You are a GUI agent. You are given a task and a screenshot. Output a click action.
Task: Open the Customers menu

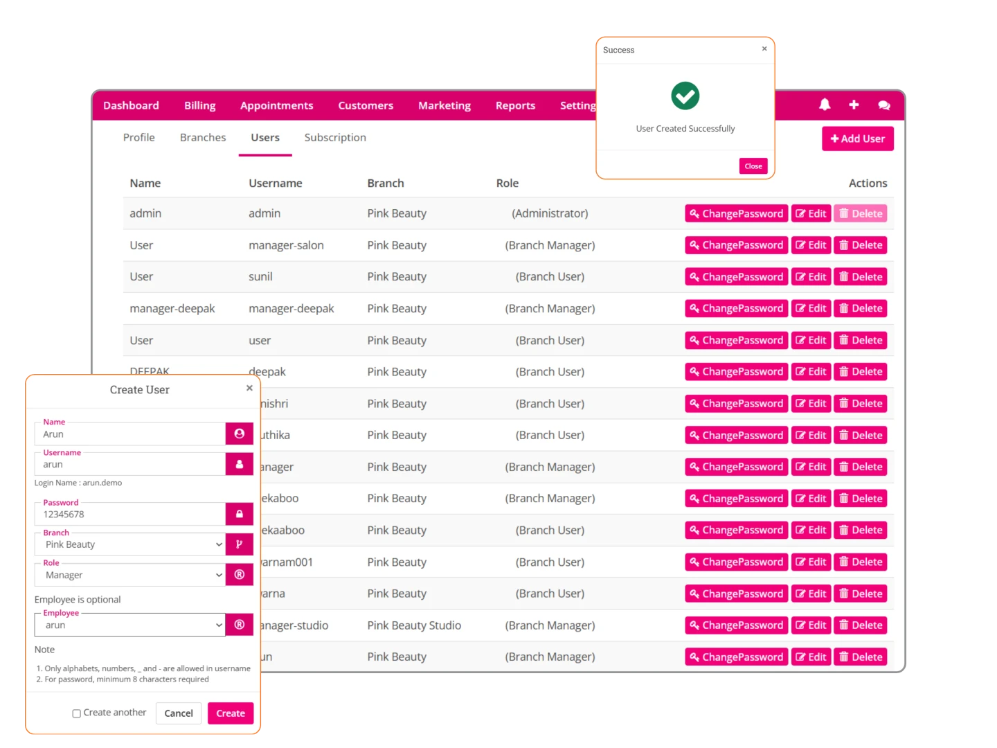366,105
